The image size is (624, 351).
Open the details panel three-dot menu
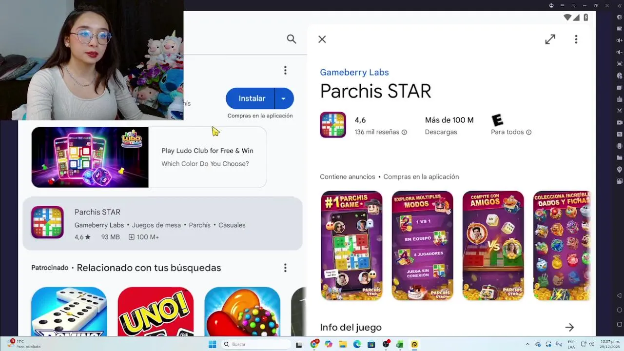pos(576,39)
